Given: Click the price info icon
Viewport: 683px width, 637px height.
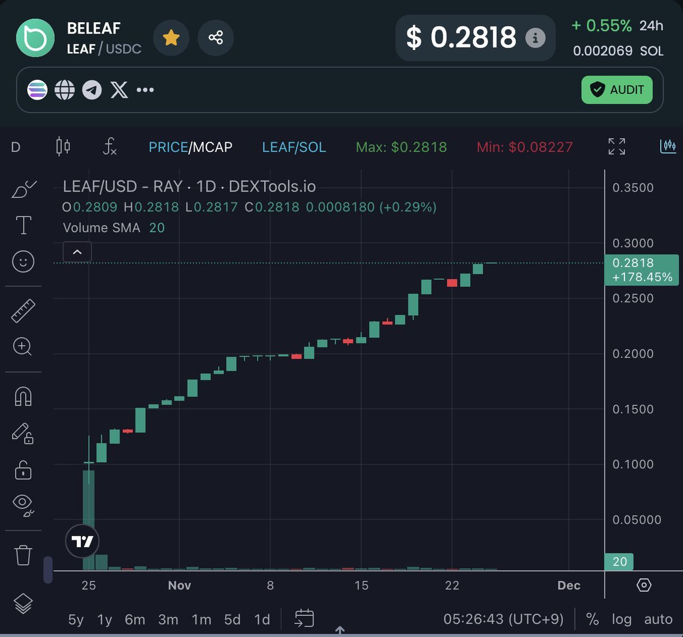Looking at the screenshot, I should [534, 38].
